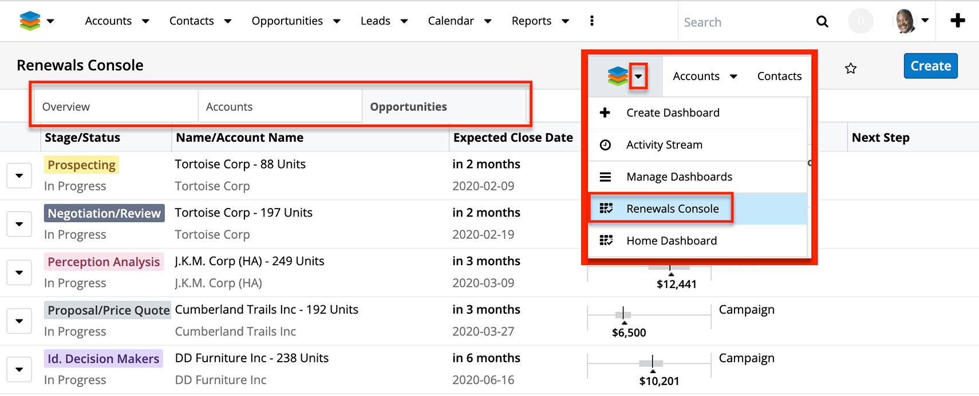This screenshot has width=979, height=396.
Task: Click into the Search input field
Action: [x=744, y=22]
